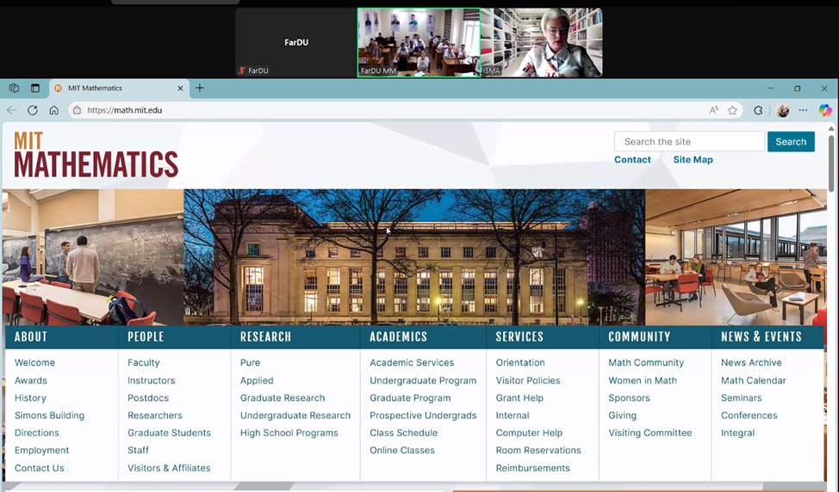Open the COMMUNITY menu heading
The image size is (839, 492).
pos(639,337)
